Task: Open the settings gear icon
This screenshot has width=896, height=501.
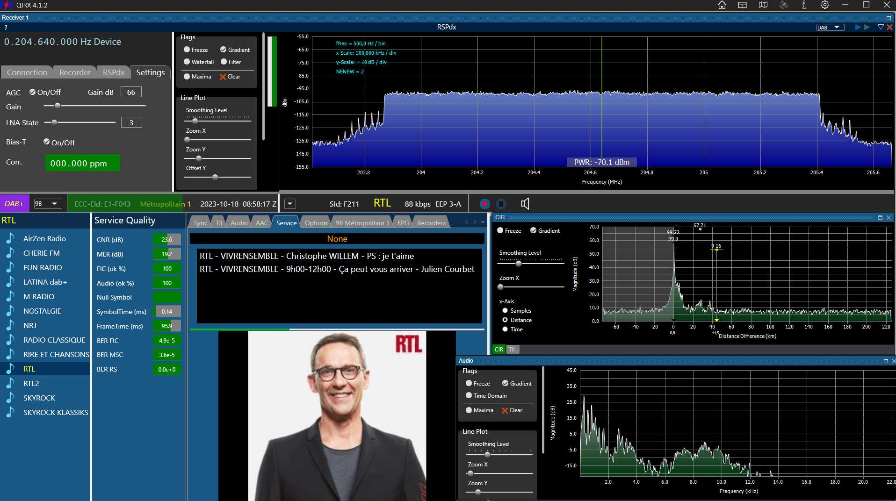Action: [x=825, y=5]
